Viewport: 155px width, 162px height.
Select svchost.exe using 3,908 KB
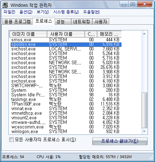(x=66, y=72)
